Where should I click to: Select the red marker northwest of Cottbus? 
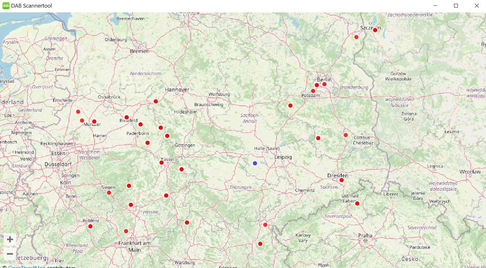click(x=346, y=135)
